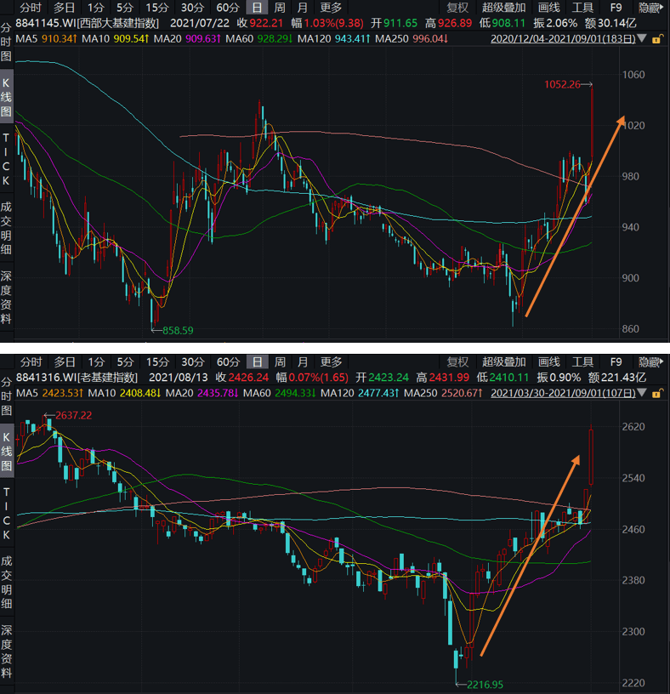Viewport: 670px width, 694px height.
Task: Click 超级叠加 in the bottom chart toolbar
Action: pyautogui.click(x=503, y=362)
